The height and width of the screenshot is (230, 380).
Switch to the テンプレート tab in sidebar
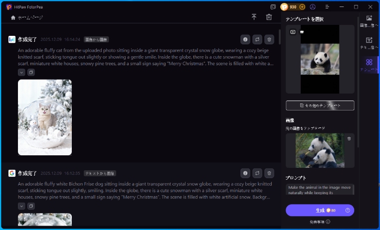point(369,65)
